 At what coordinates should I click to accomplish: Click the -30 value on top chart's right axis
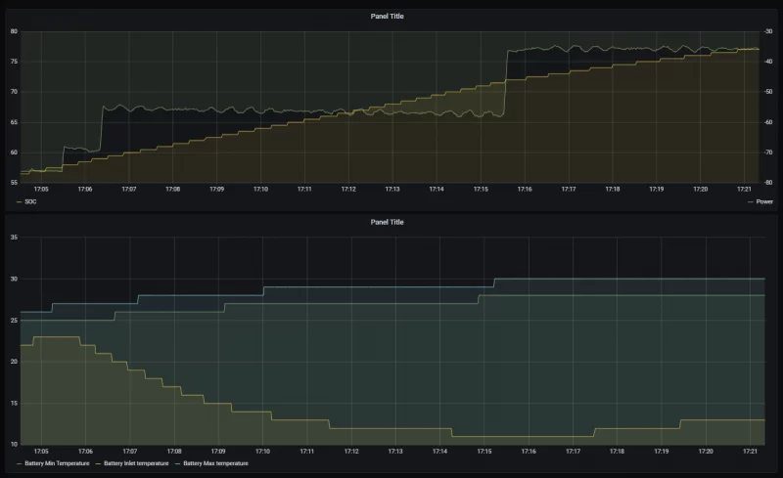tap(768, 31)
